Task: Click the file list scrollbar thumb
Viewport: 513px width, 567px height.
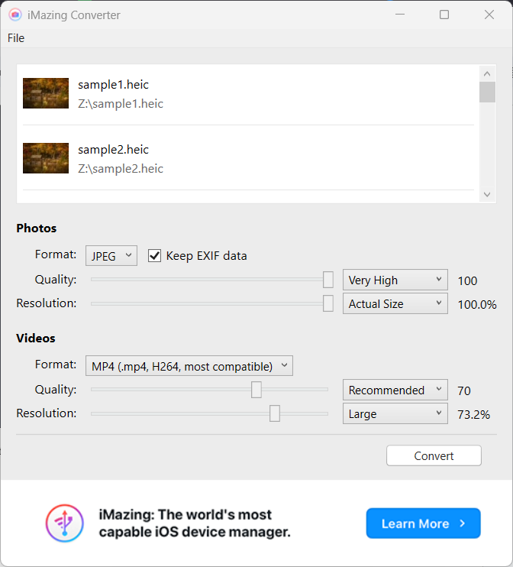Action: pos(487,92)
